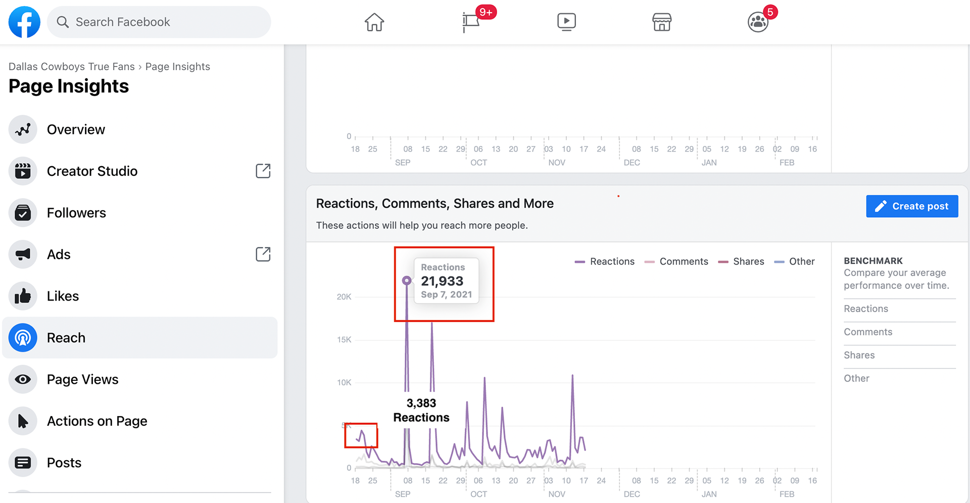Select Followers in sidebar
Image resolution: width=970 pixels, height=503 pixels.
140,213
